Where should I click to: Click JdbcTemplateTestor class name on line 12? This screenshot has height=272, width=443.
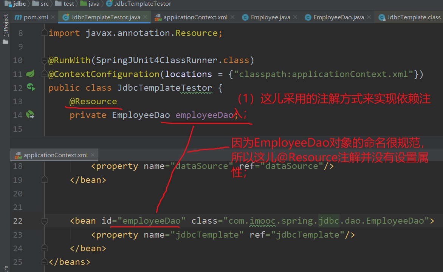coord(165,88)
